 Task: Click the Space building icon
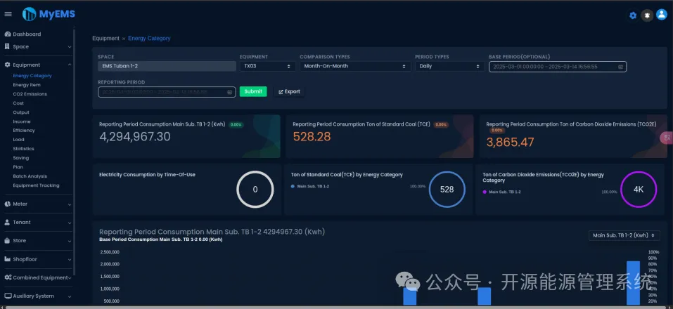[7, 47]
